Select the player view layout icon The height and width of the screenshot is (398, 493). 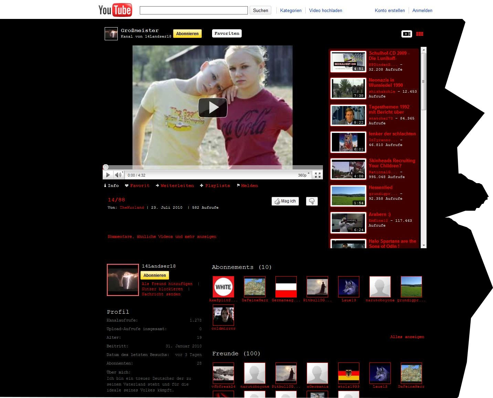(407, 34)
